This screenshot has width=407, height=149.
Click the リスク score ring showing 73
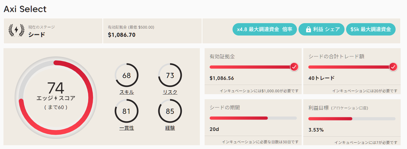pos(170,75)
